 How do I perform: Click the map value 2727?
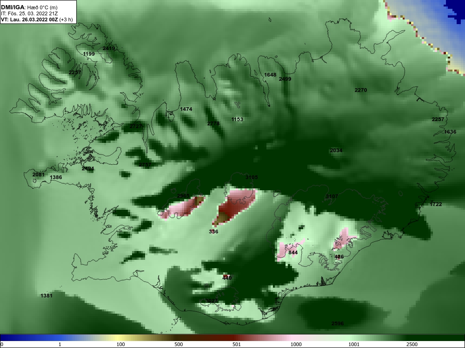click(x=136, y=126)
